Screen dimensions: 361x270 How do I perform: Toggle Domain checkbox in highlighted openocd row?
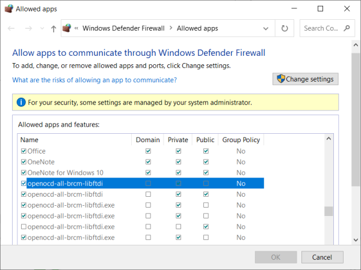148,183
